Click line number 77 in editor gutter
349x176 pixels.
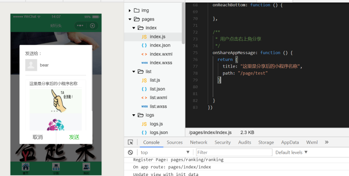coord(195,66)
